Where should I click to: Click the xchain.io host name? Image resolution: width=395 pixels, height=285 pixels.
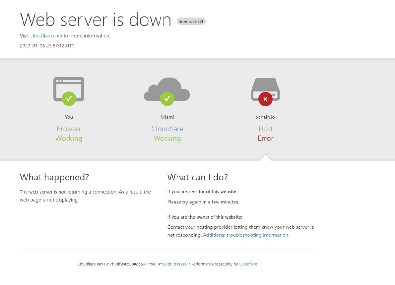265,117
